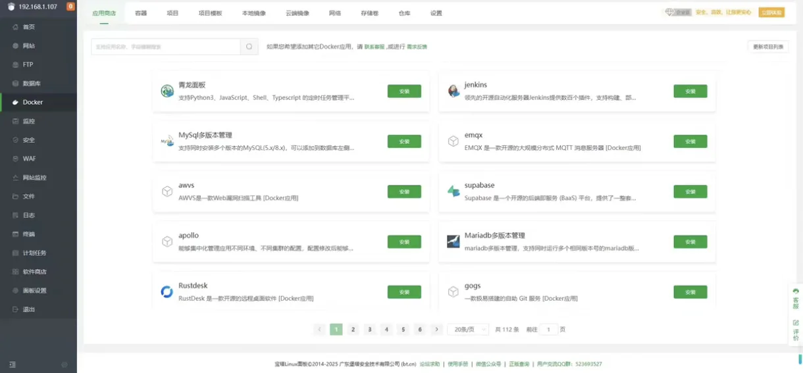803x373 pixels.
Task: Install jenkins
Action: [690, 91]
